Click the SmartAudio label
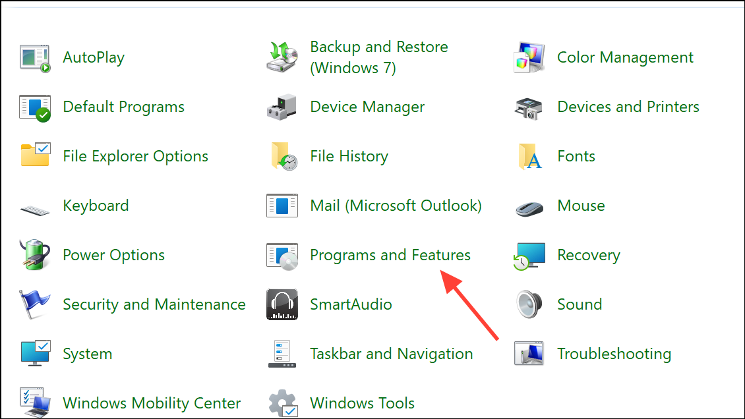The height and width of the screenshot is (419, 745). click(x=351, y=304)
